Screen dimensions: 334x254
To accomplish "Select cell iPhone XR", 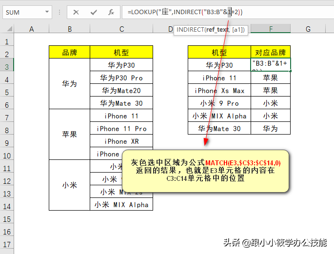I will [x=121, y=141].
